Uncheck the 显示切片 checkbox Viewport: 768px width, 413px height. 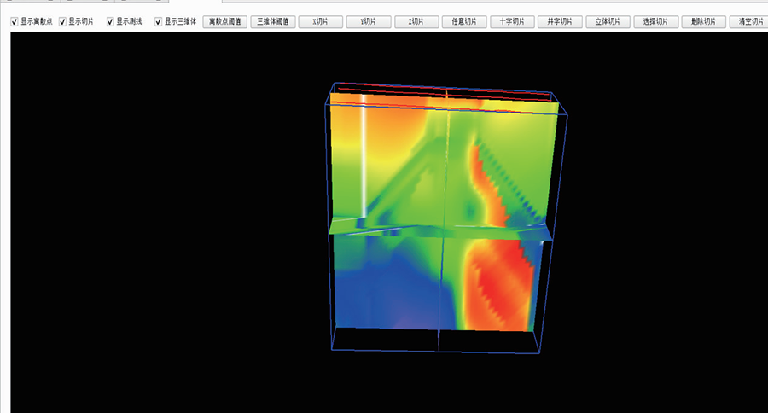point(62,21)
